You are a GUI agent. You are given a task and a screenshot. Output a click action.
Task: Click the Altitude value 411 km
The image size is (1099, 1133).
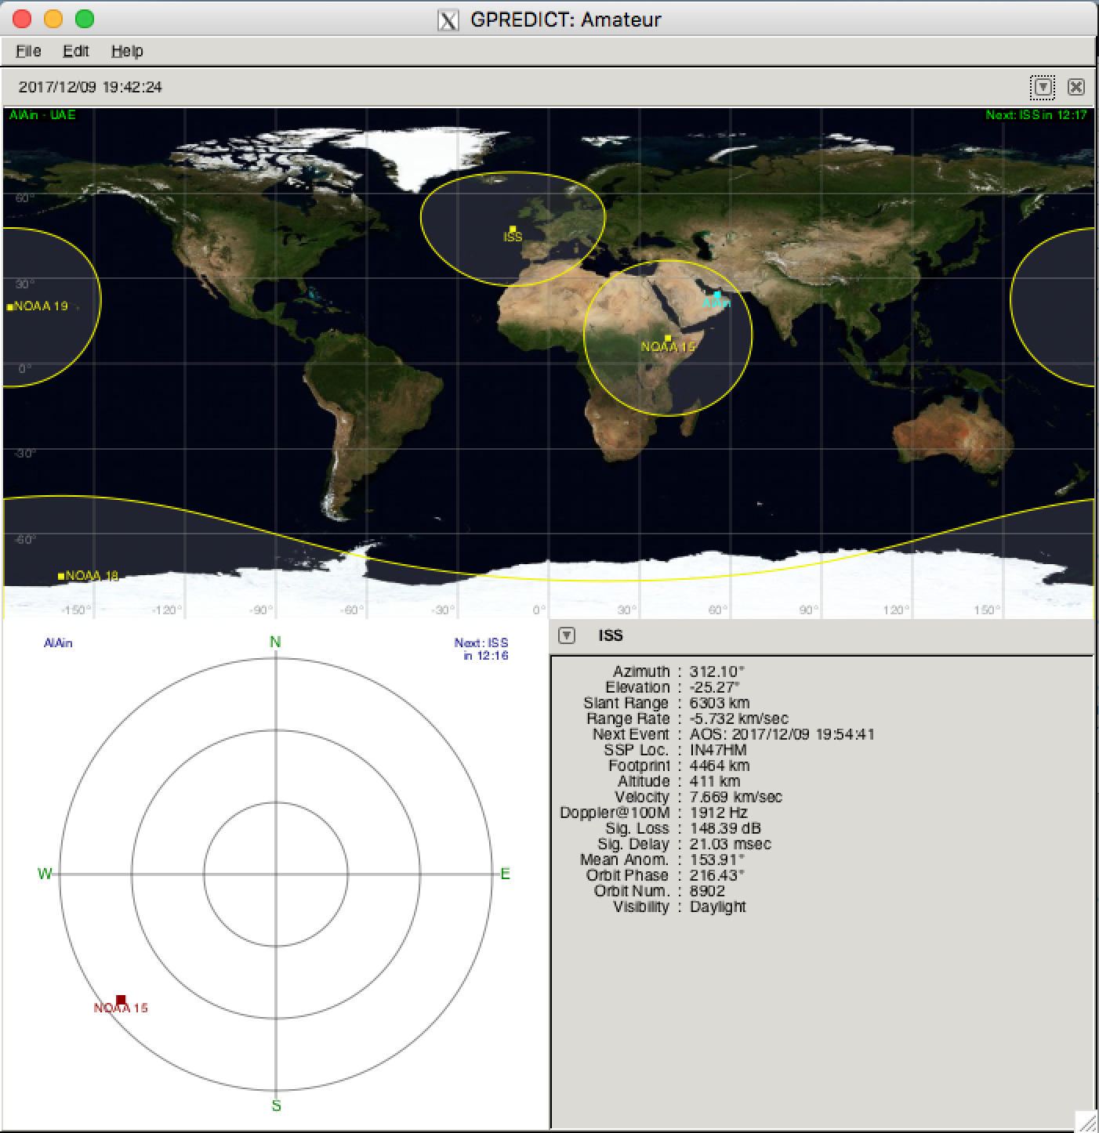[x=715, y=781]
